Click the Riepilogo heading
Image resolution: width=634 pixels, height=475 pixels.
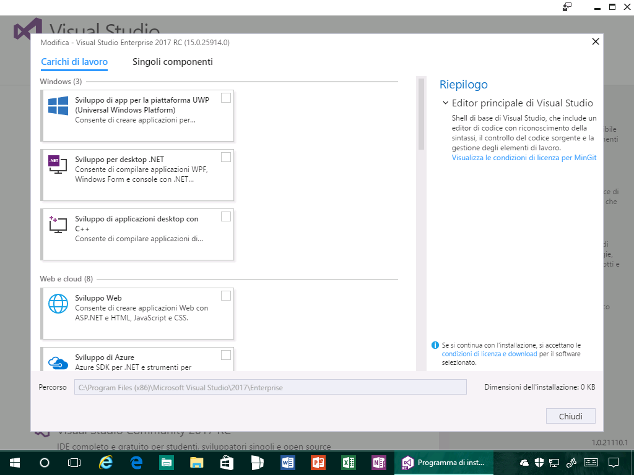pyautogui.click(x=463, y=84)
